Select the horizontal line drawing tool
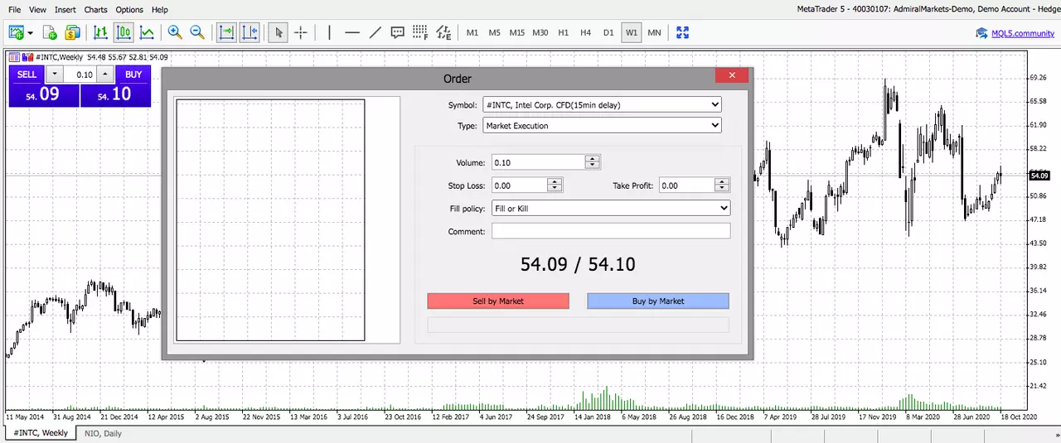Screen dimensions: 1061x443 (352, 33)
